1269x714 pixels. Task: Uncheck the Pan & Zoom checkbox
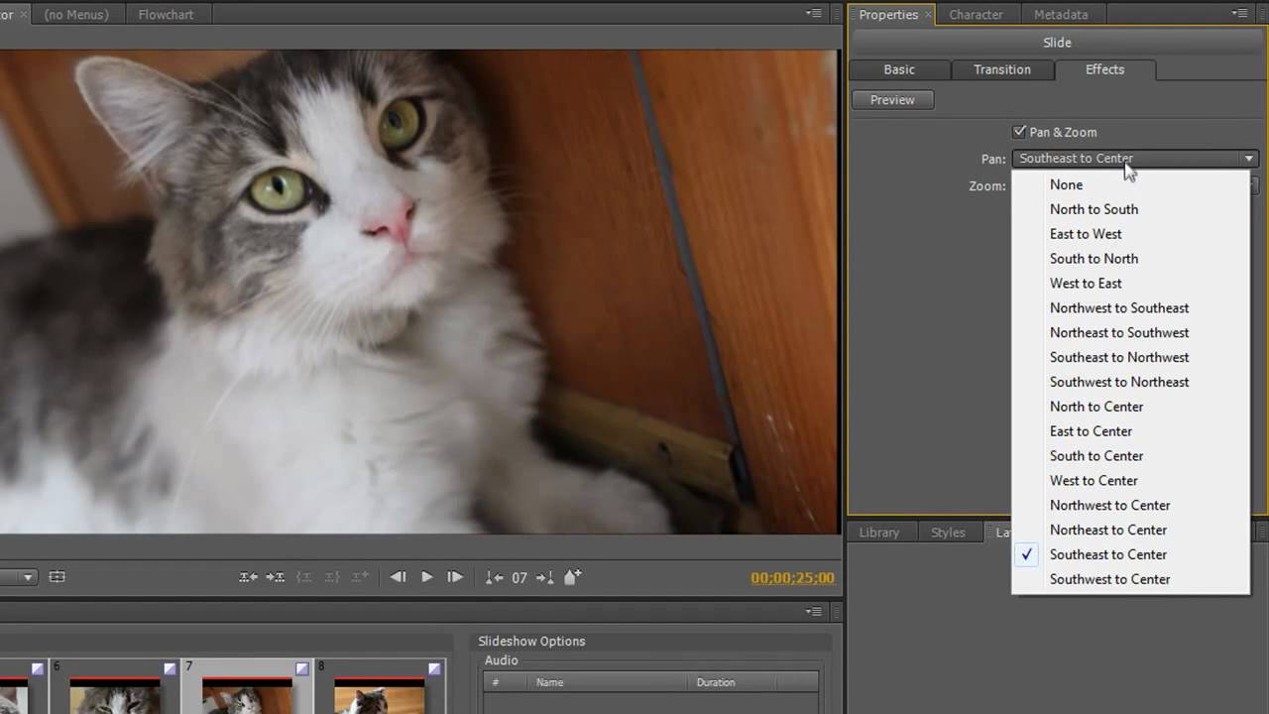click(x=1019, y=132)
